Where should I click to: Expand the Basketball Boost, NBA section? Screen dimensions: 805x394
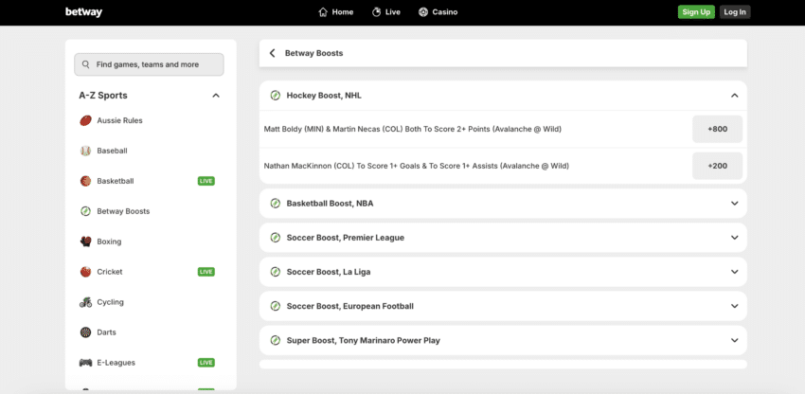pos(735,204)
